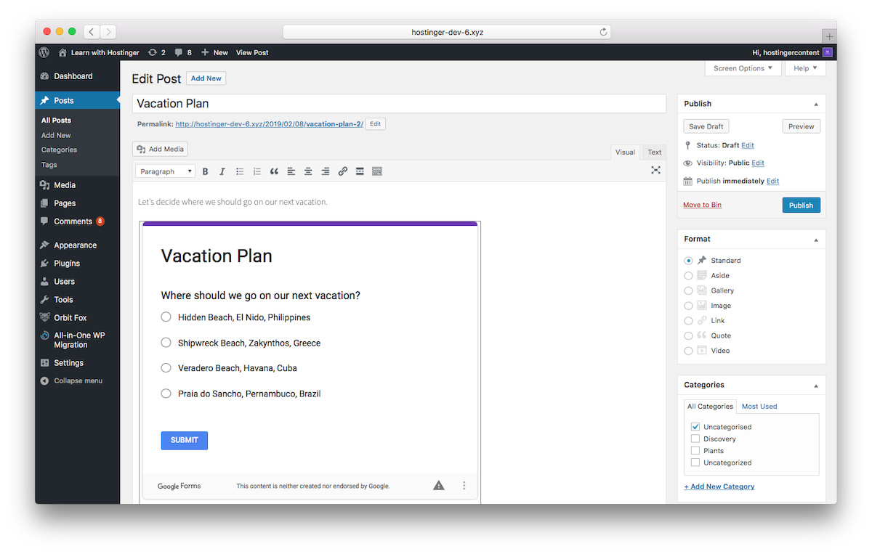Uncheck the Uncategorised category
872x554 pixels.
(695, 427)
